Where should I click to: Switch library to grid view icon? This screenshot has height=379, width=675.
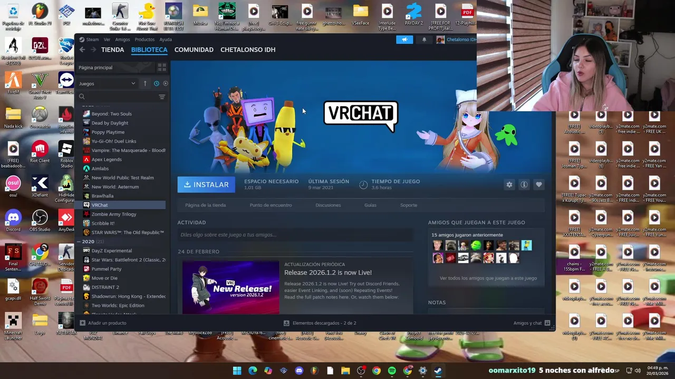point(162,67)
